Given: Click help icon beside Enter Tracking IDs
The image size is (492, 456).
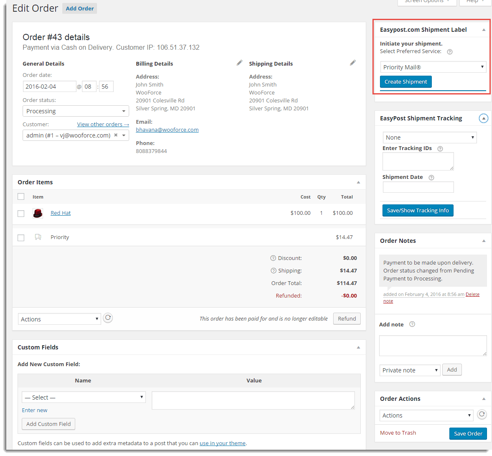Looking at the screenshot, I should pos(440,148).
